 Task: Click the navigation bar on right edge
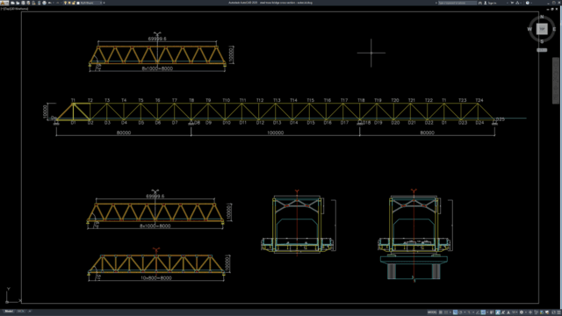coord(556,81)
